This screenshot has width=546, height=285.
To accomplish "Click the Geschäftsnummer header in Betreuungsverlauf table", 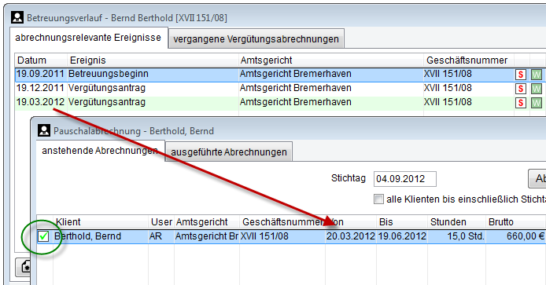I will [x=469, y=60].
